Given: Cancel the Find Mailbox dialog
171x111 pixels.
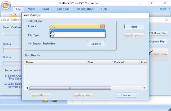Looking at the screenshot, I should pos(126,95).
